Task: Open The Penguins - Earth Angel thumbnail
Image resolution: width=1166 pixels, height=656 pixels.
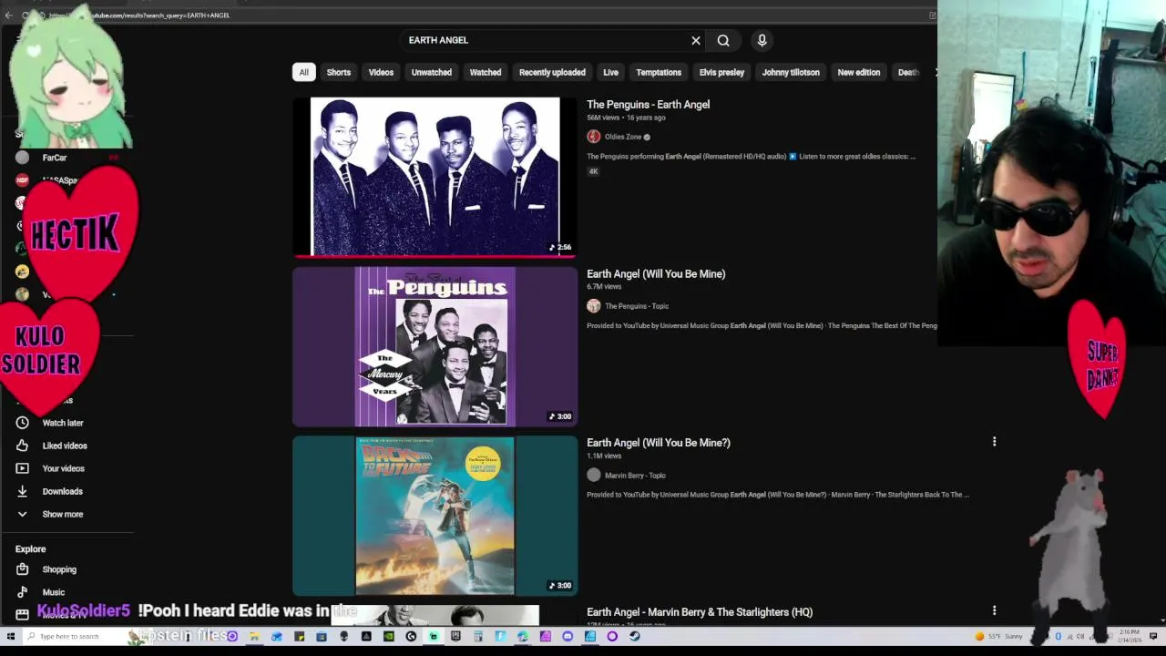Action: [435, 177]
